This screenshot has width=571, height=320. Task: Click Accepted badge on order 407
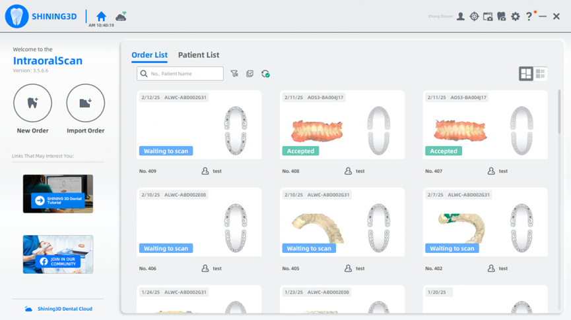click(x=444, y=151)
